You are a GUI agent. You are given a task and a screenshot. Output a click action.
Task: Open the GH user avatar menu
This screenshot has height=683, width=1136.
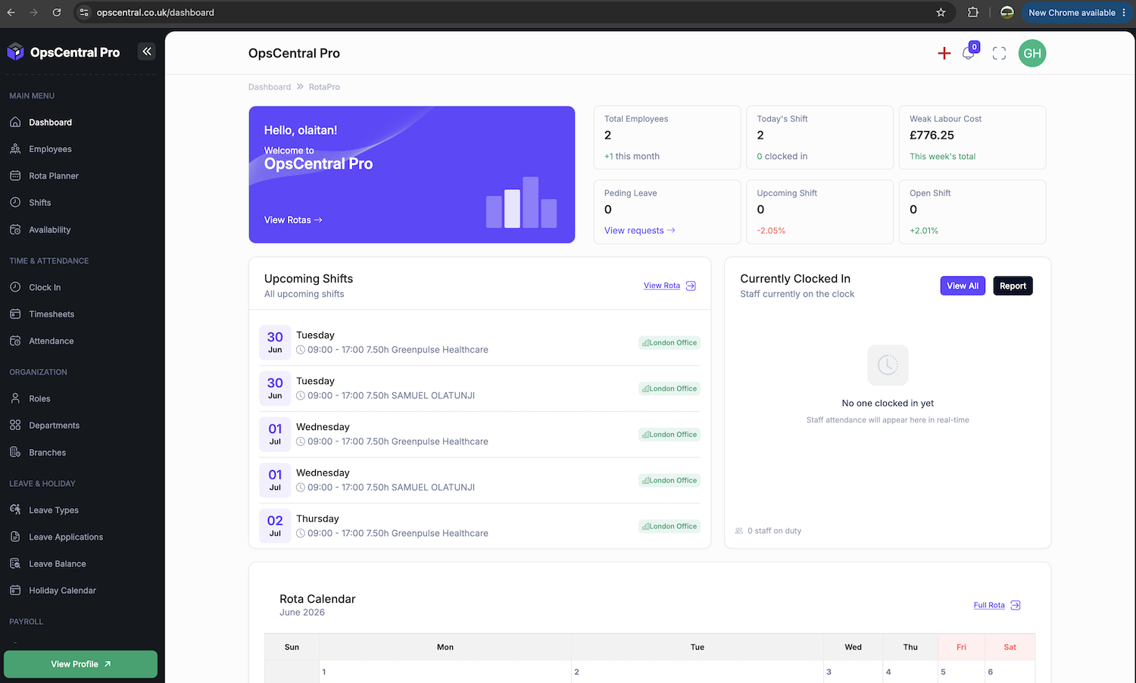click(x=1032, y=53)
